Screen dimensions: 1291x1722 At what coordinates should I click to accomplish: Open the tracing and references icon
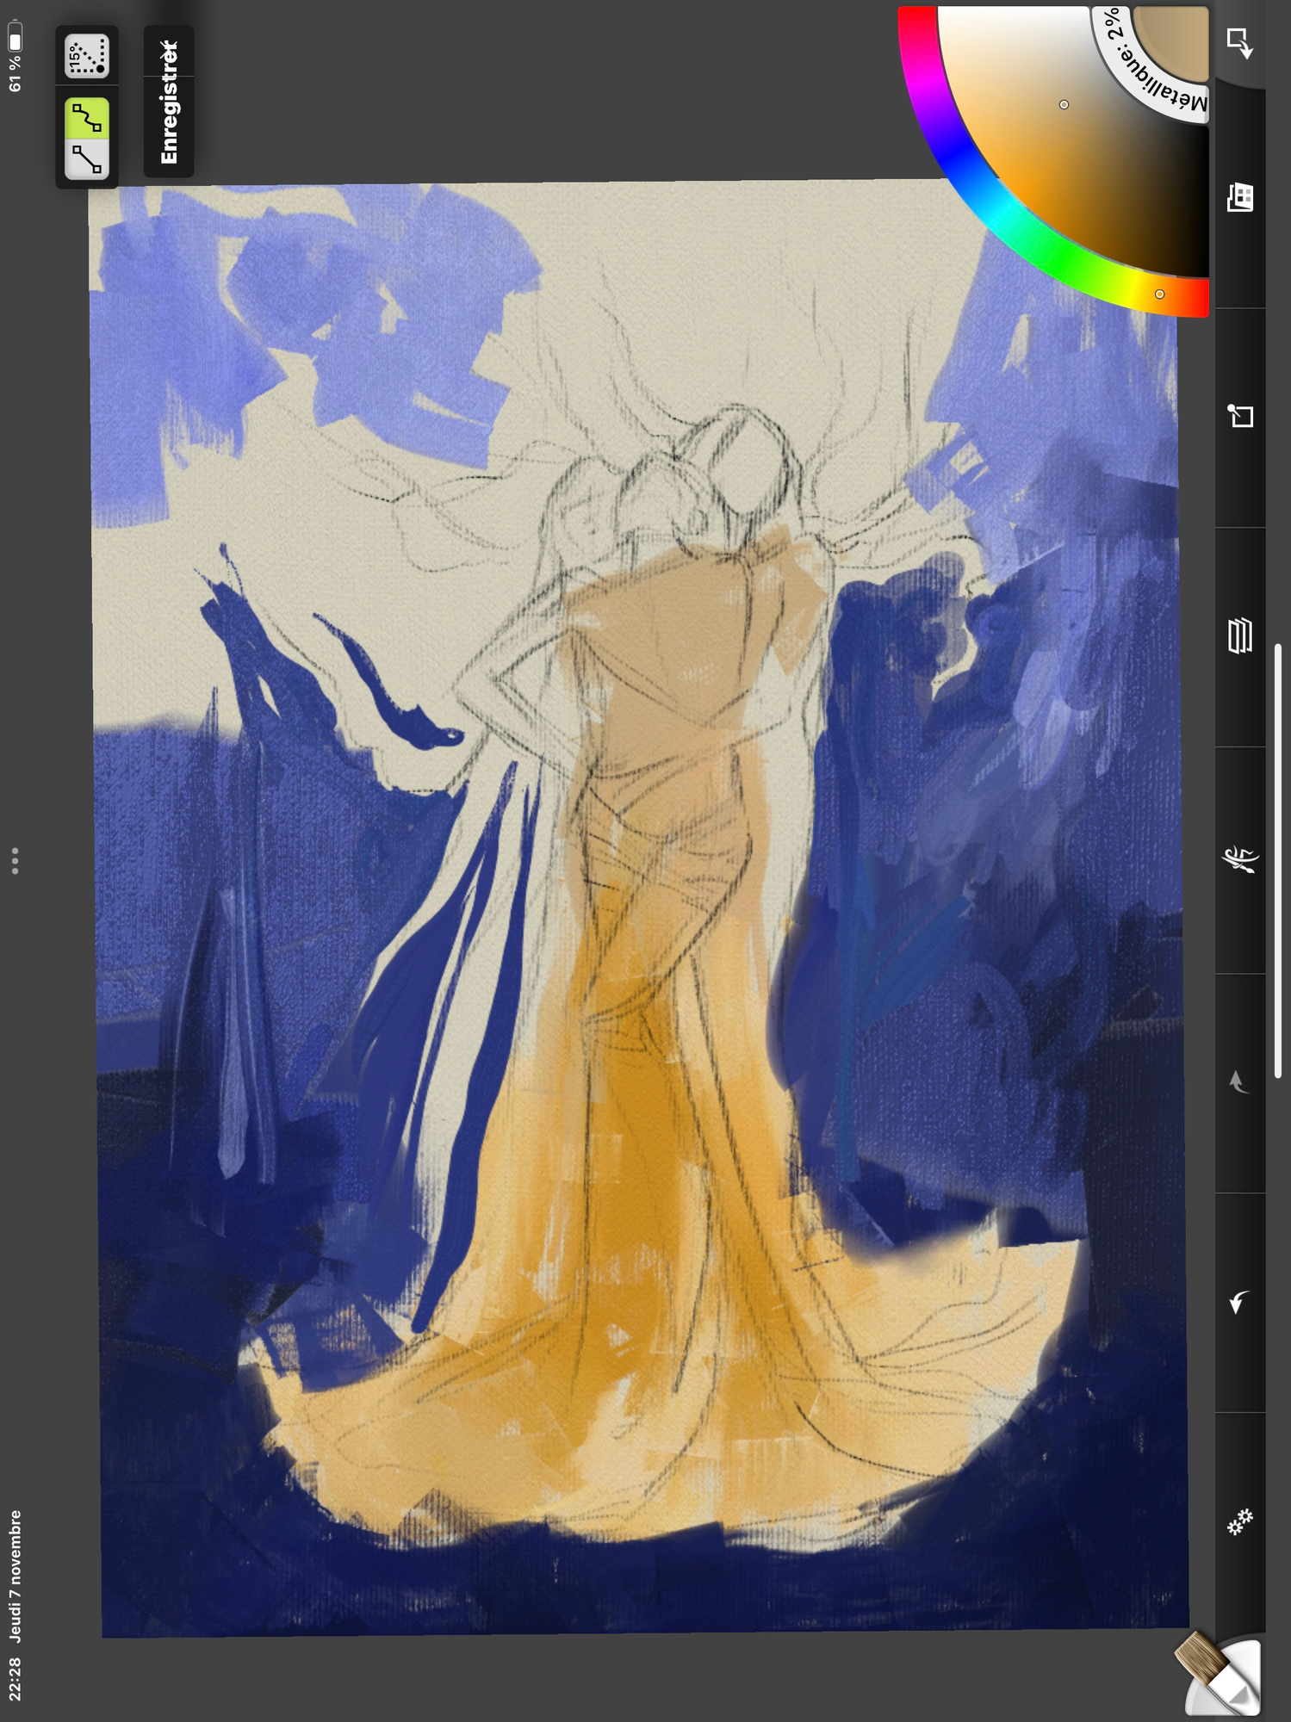1239,417
